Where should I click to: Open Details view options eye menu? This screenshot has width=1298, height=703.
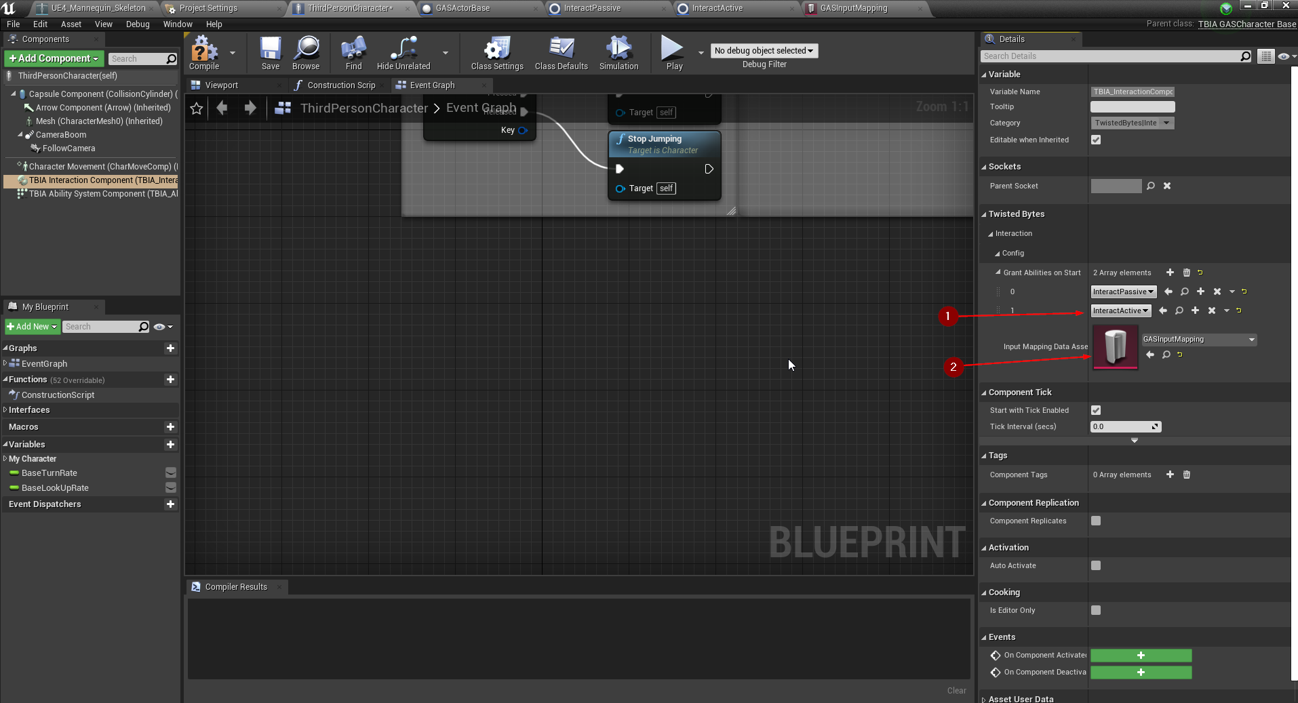pyautogui.click(x=1286, y=56)
